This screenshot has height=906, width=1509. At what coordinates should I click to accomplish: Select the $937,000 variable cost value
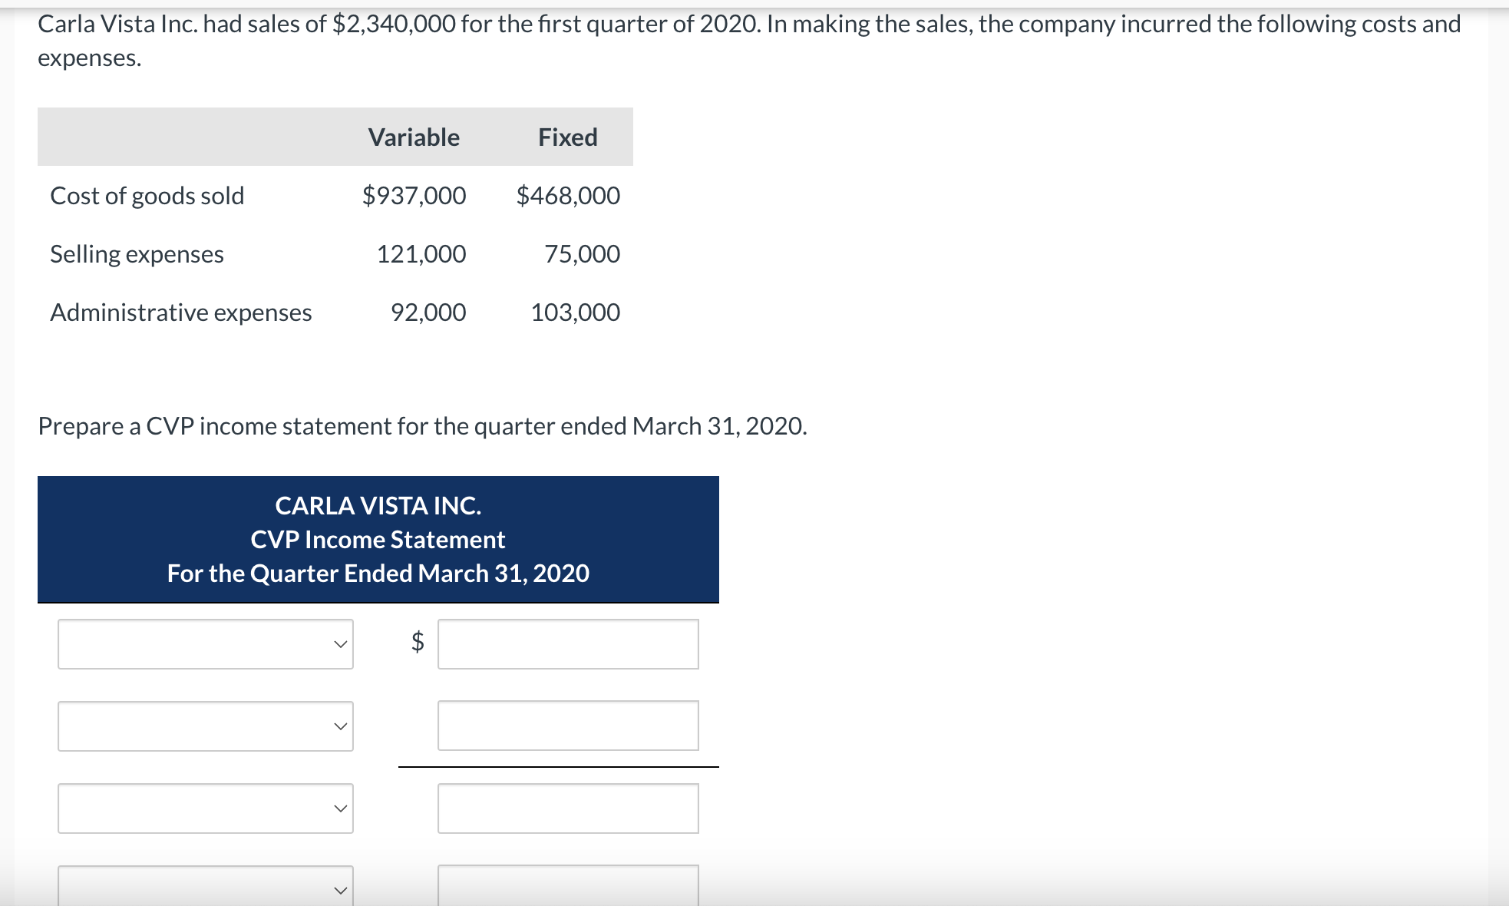(x=413, y=196)
